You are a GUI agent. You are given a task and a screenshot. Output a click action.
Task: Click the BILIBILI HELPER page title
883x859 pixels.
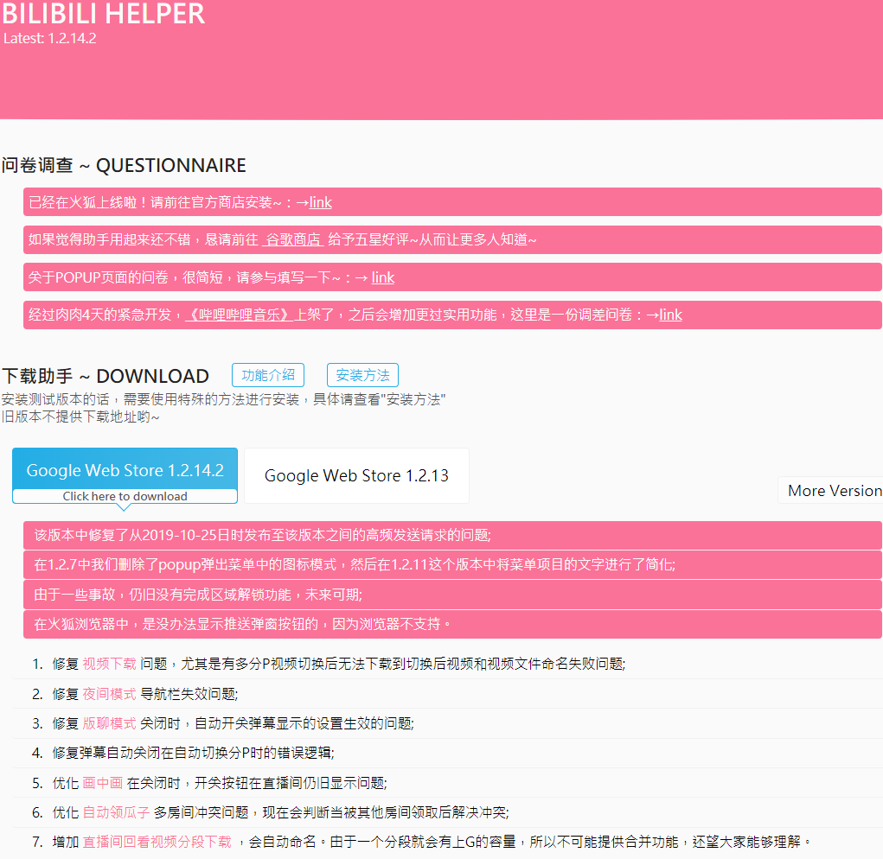103,14
